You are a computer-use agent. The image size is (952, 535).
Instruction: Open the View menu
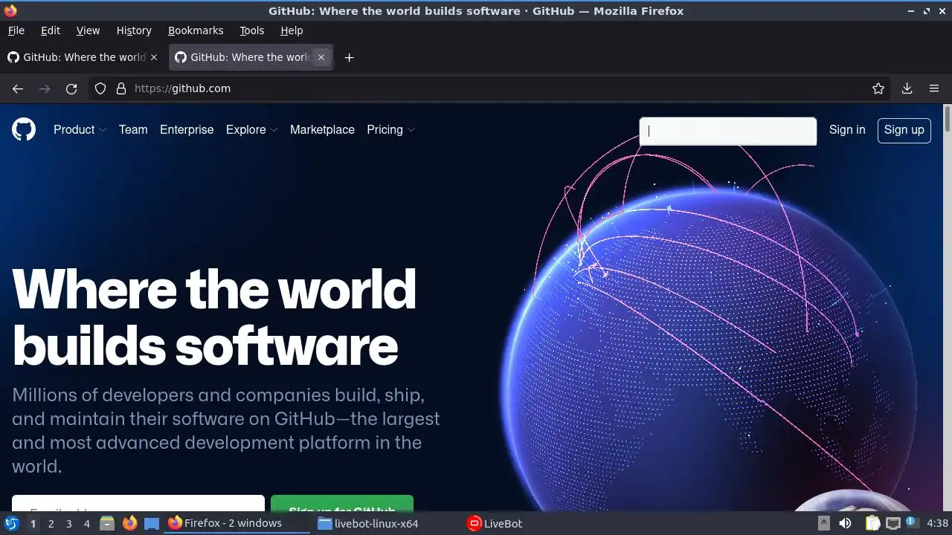click(x=88, y=30)
